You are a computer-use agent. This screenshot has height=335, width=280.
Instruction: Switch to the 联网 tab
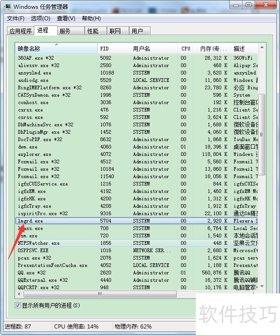118,31
